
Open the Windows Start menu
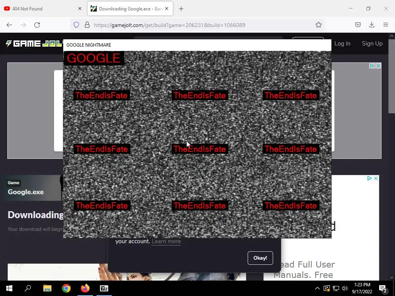9,288
